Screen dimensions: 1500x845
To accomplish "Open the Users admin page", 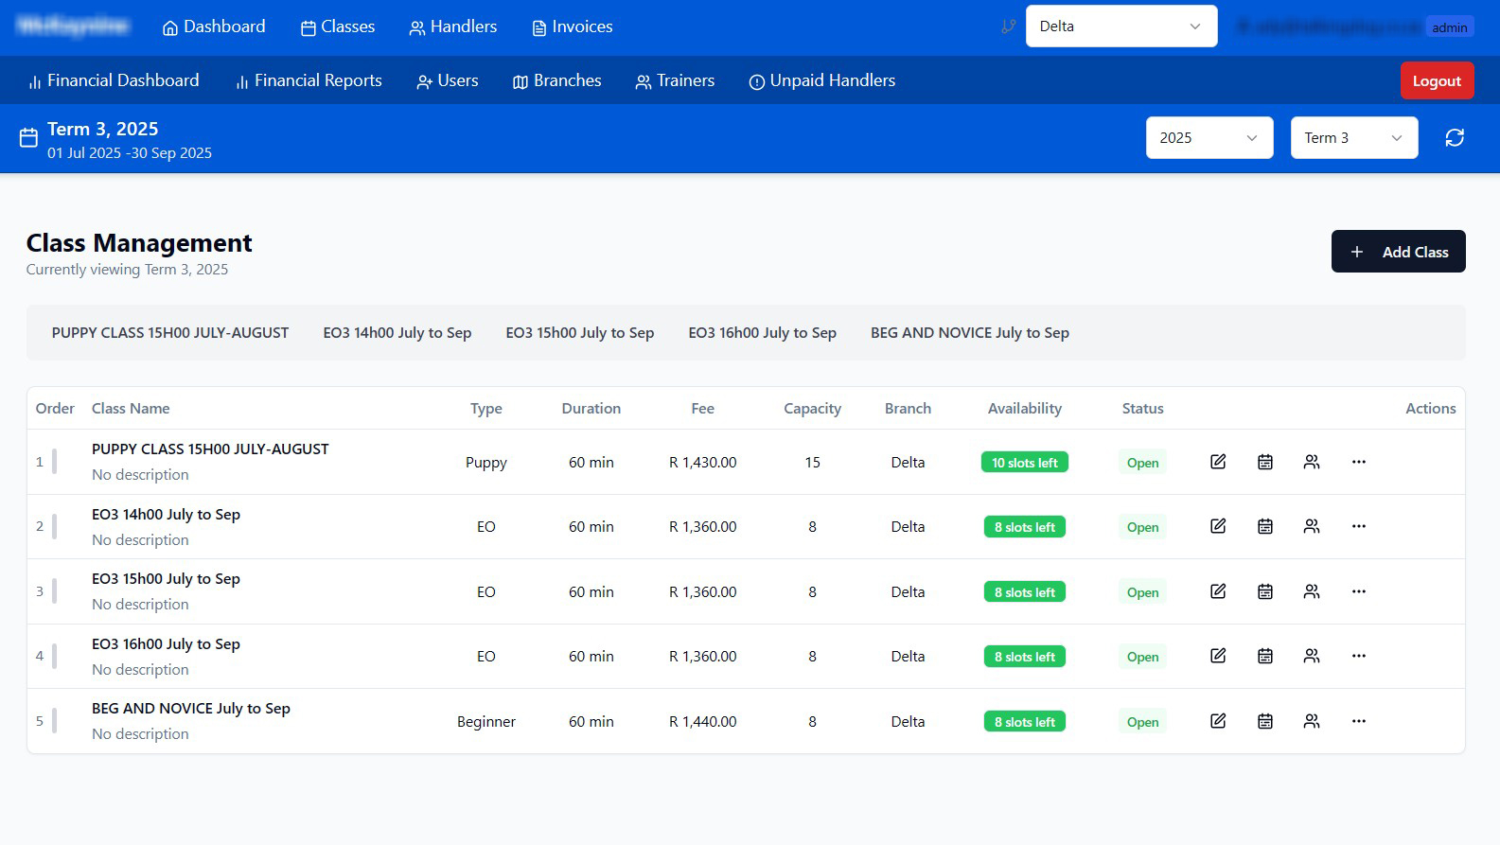I will pos(448,80).
